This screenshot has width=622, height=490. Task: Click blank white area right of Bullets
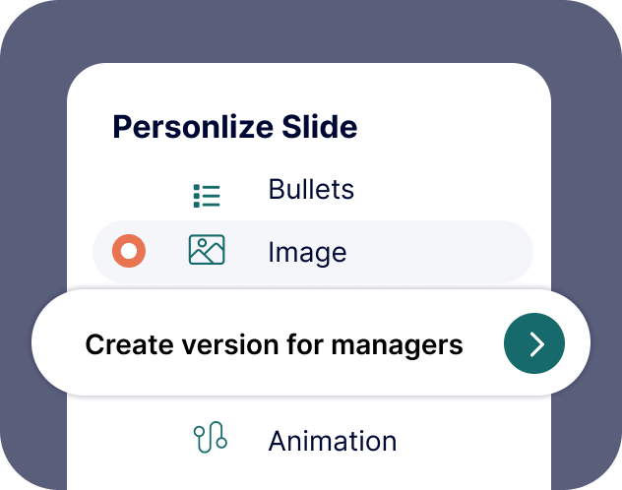click(x=453, y=189)
